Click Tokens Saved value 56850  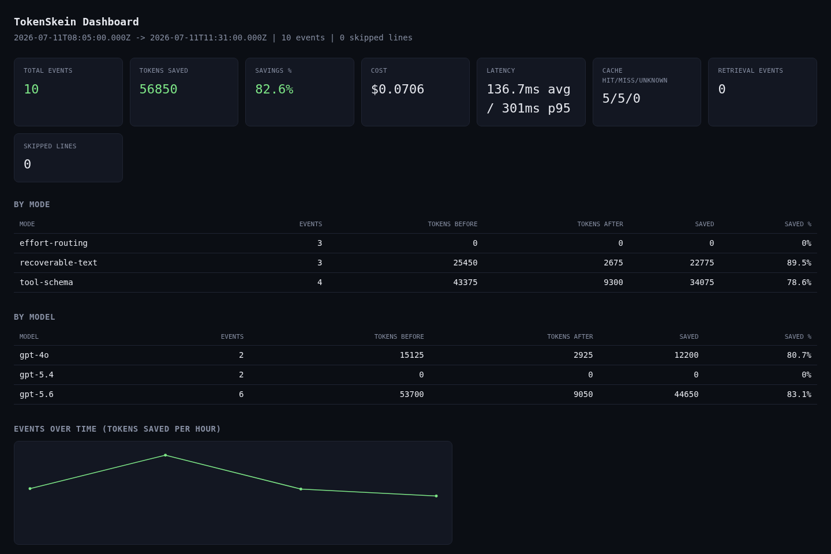click(x=158, y=89)
